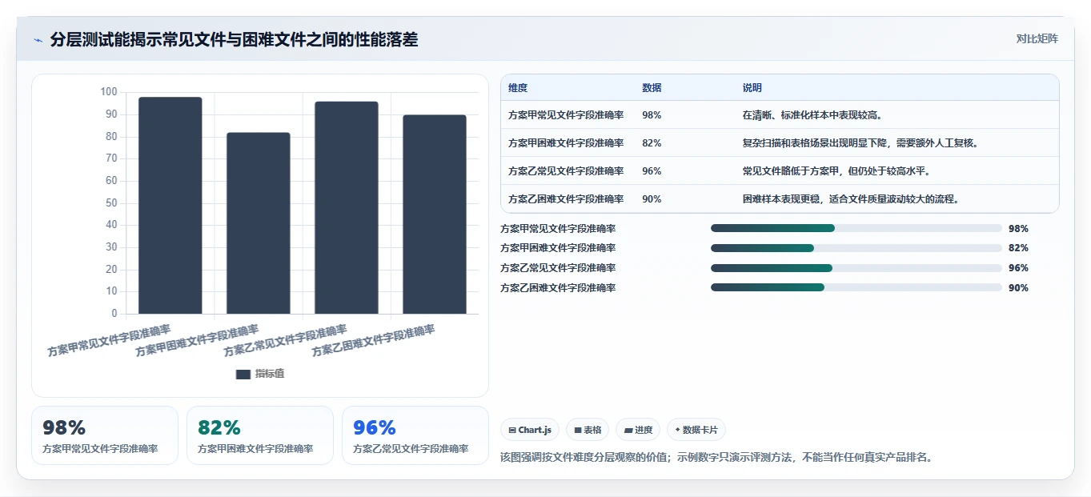Click the 维度 column header
Image resolution: width=1091 pixels, height=497 pixels.
click(518, 88)
